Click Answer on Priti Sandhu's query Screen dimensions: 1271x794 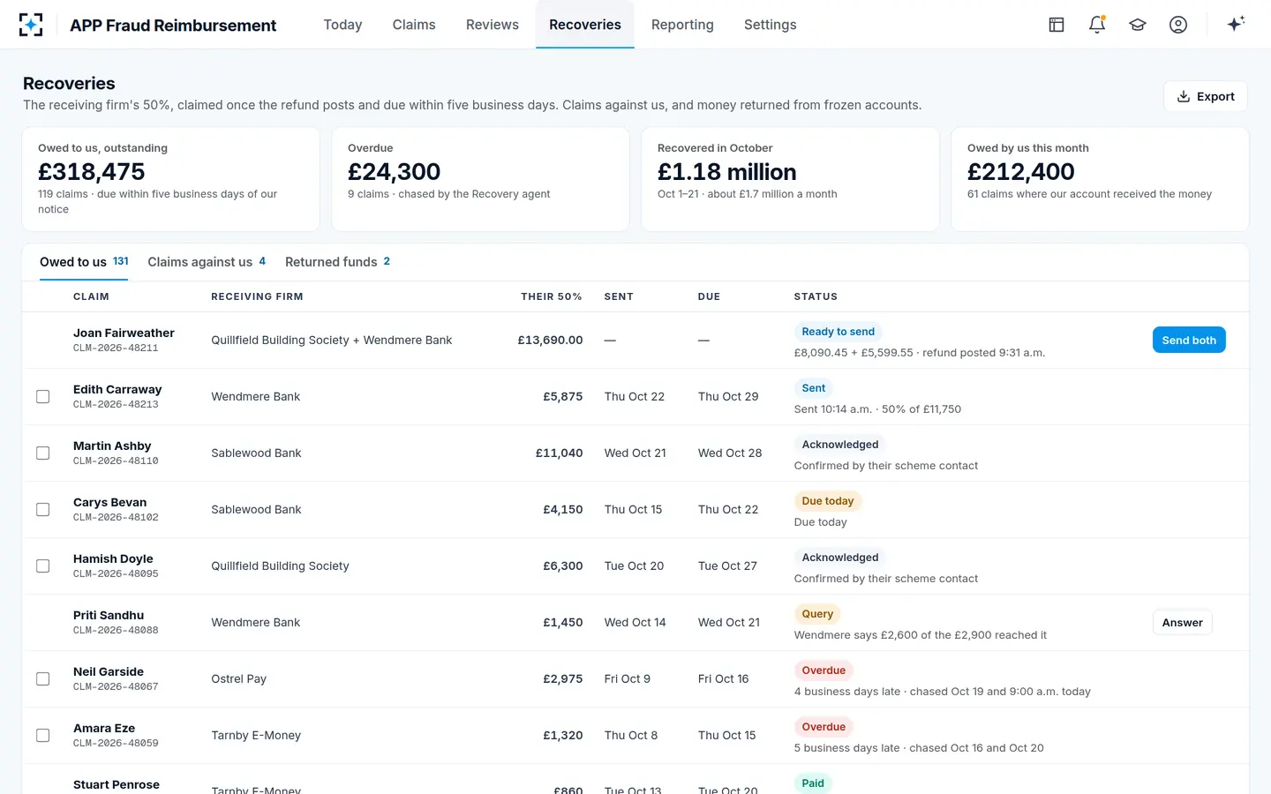click(x=1183, y=623)
